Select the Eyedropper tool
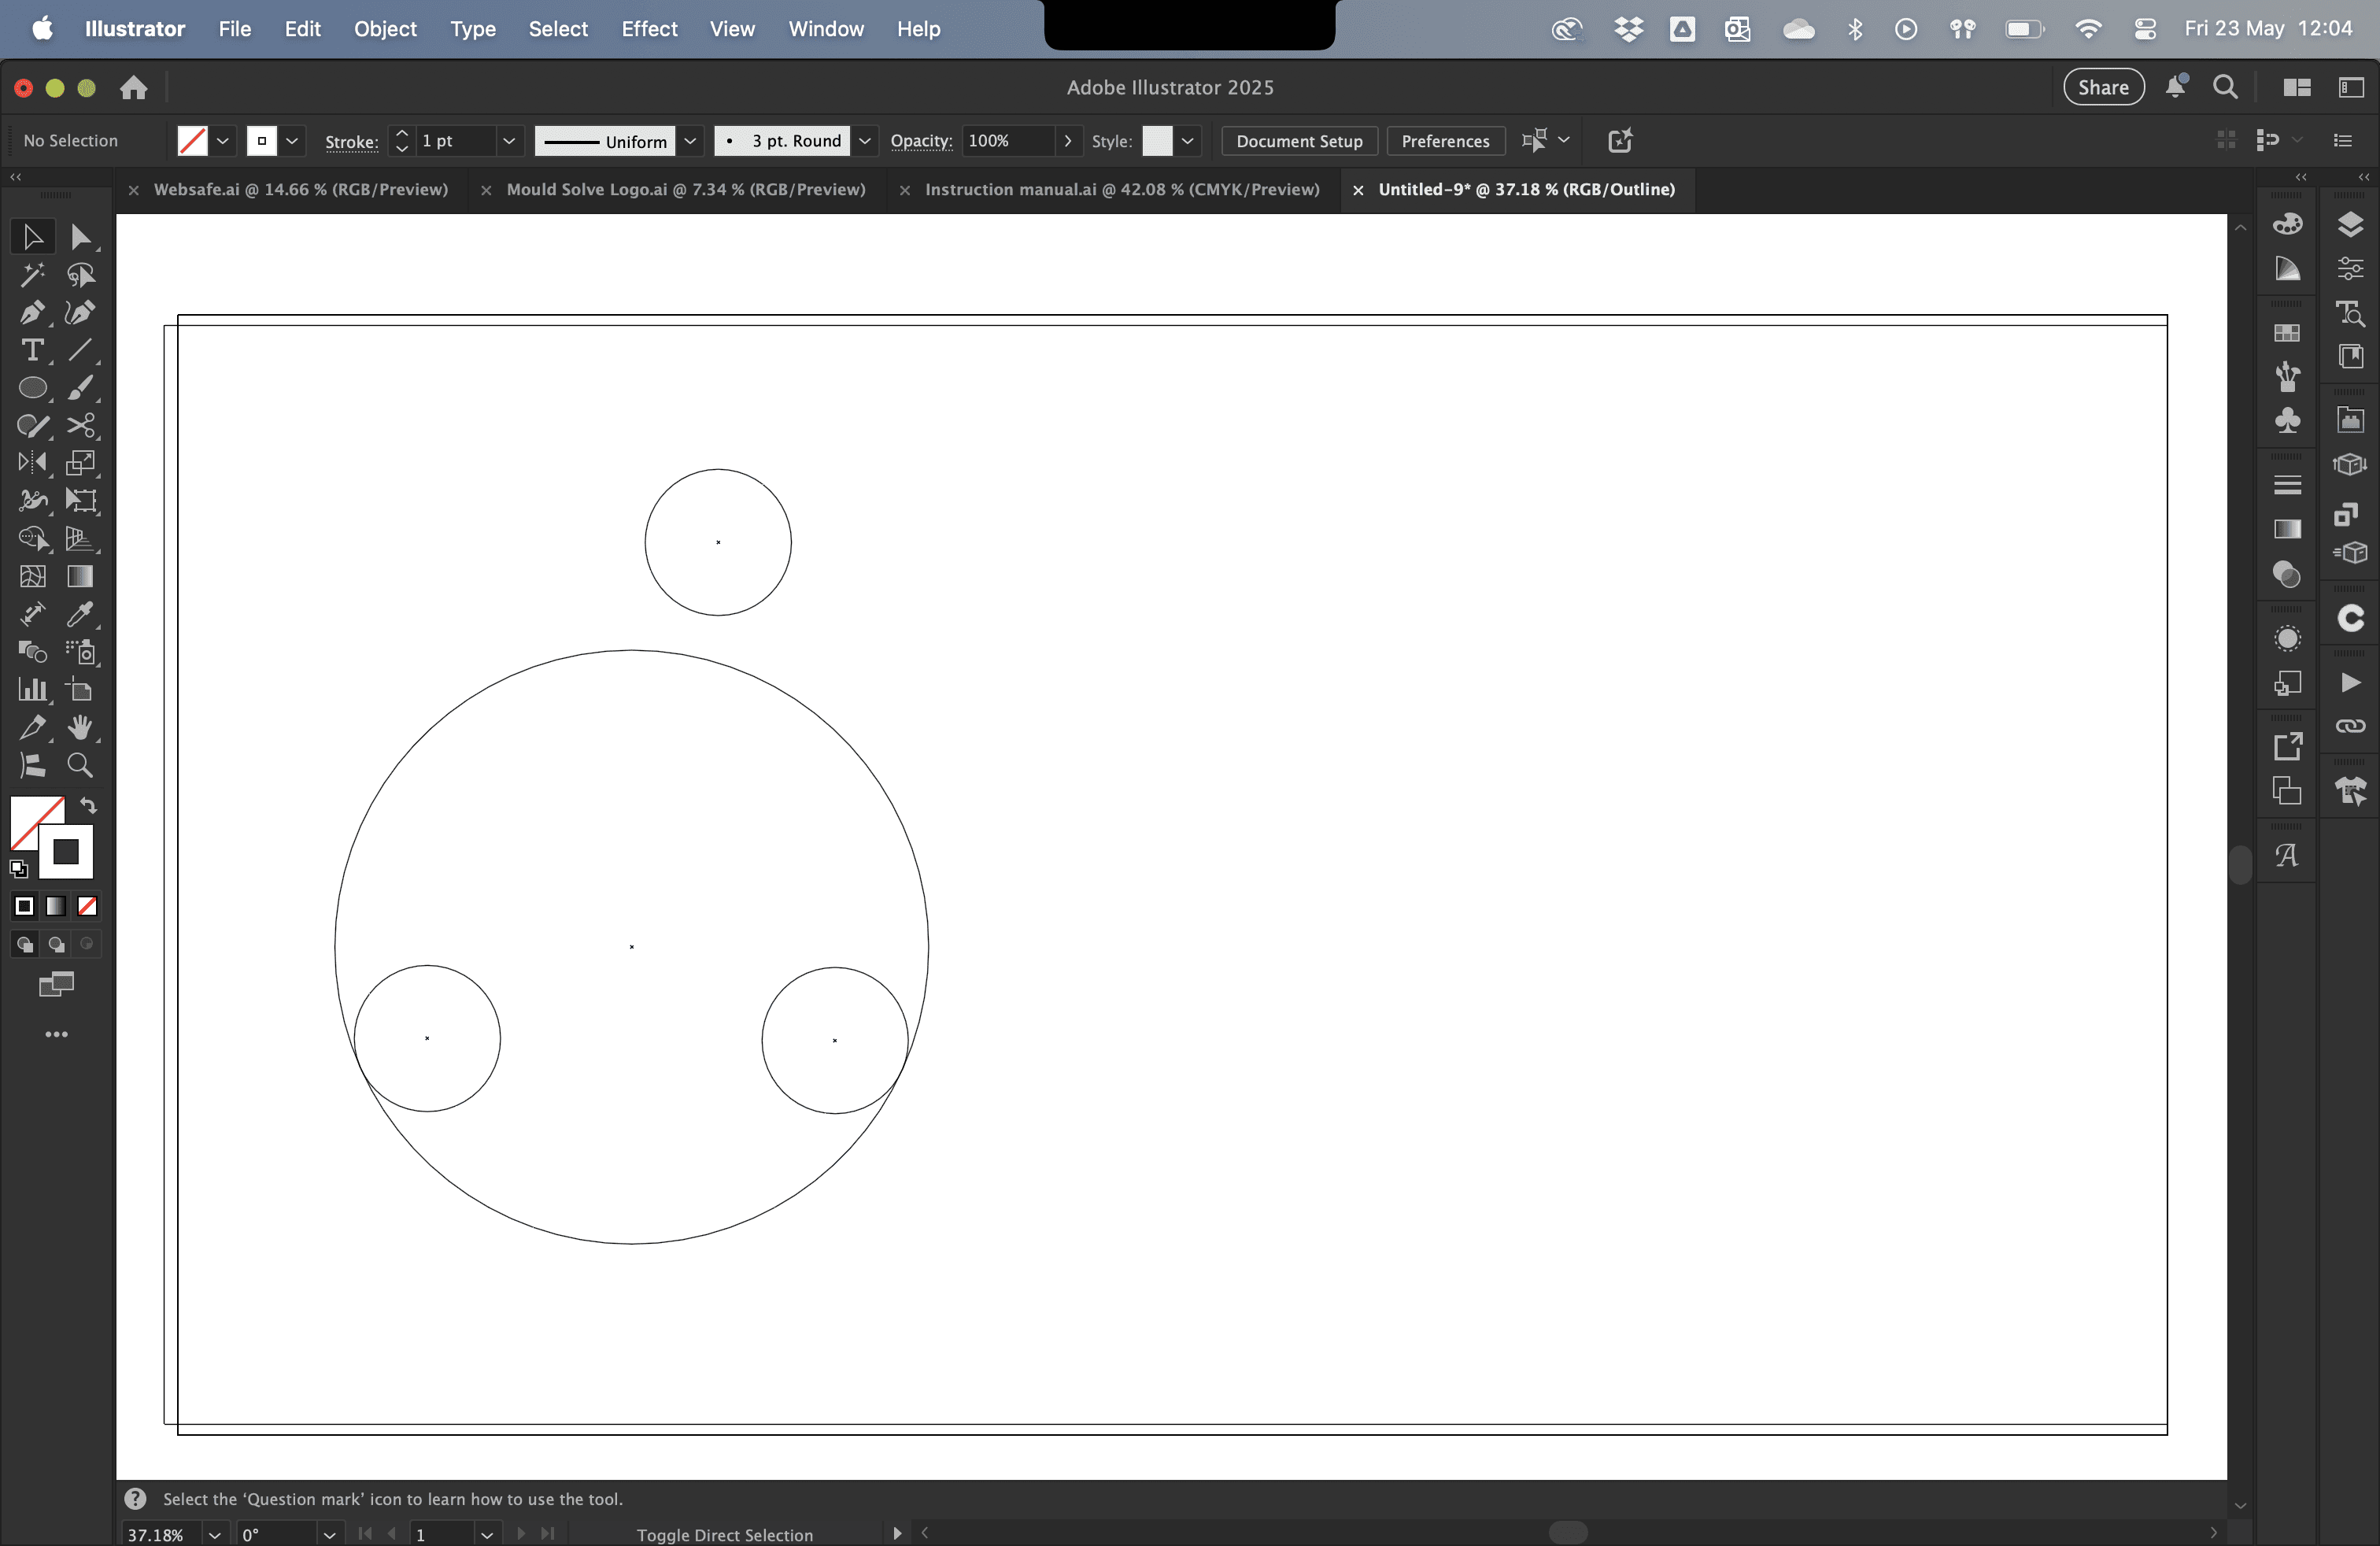This screenshot has height=1546, width=2380. (80, 614)
